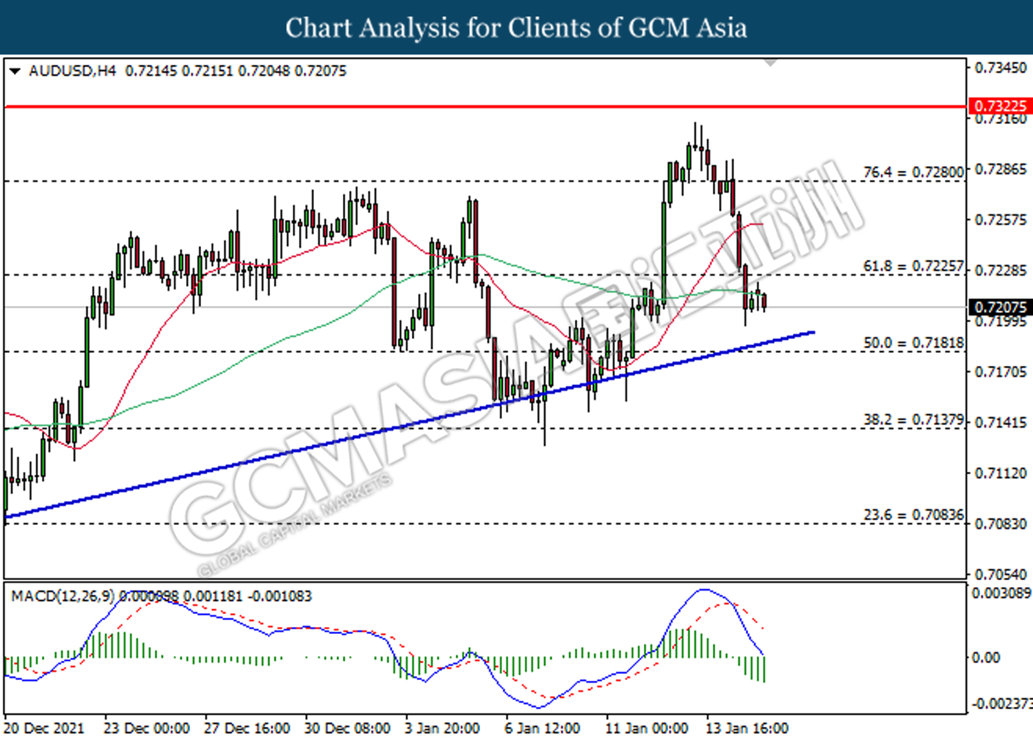Click the 0.71415 price axis value
Screen dimensions: 1033x738
click(x=1001, y=422)
